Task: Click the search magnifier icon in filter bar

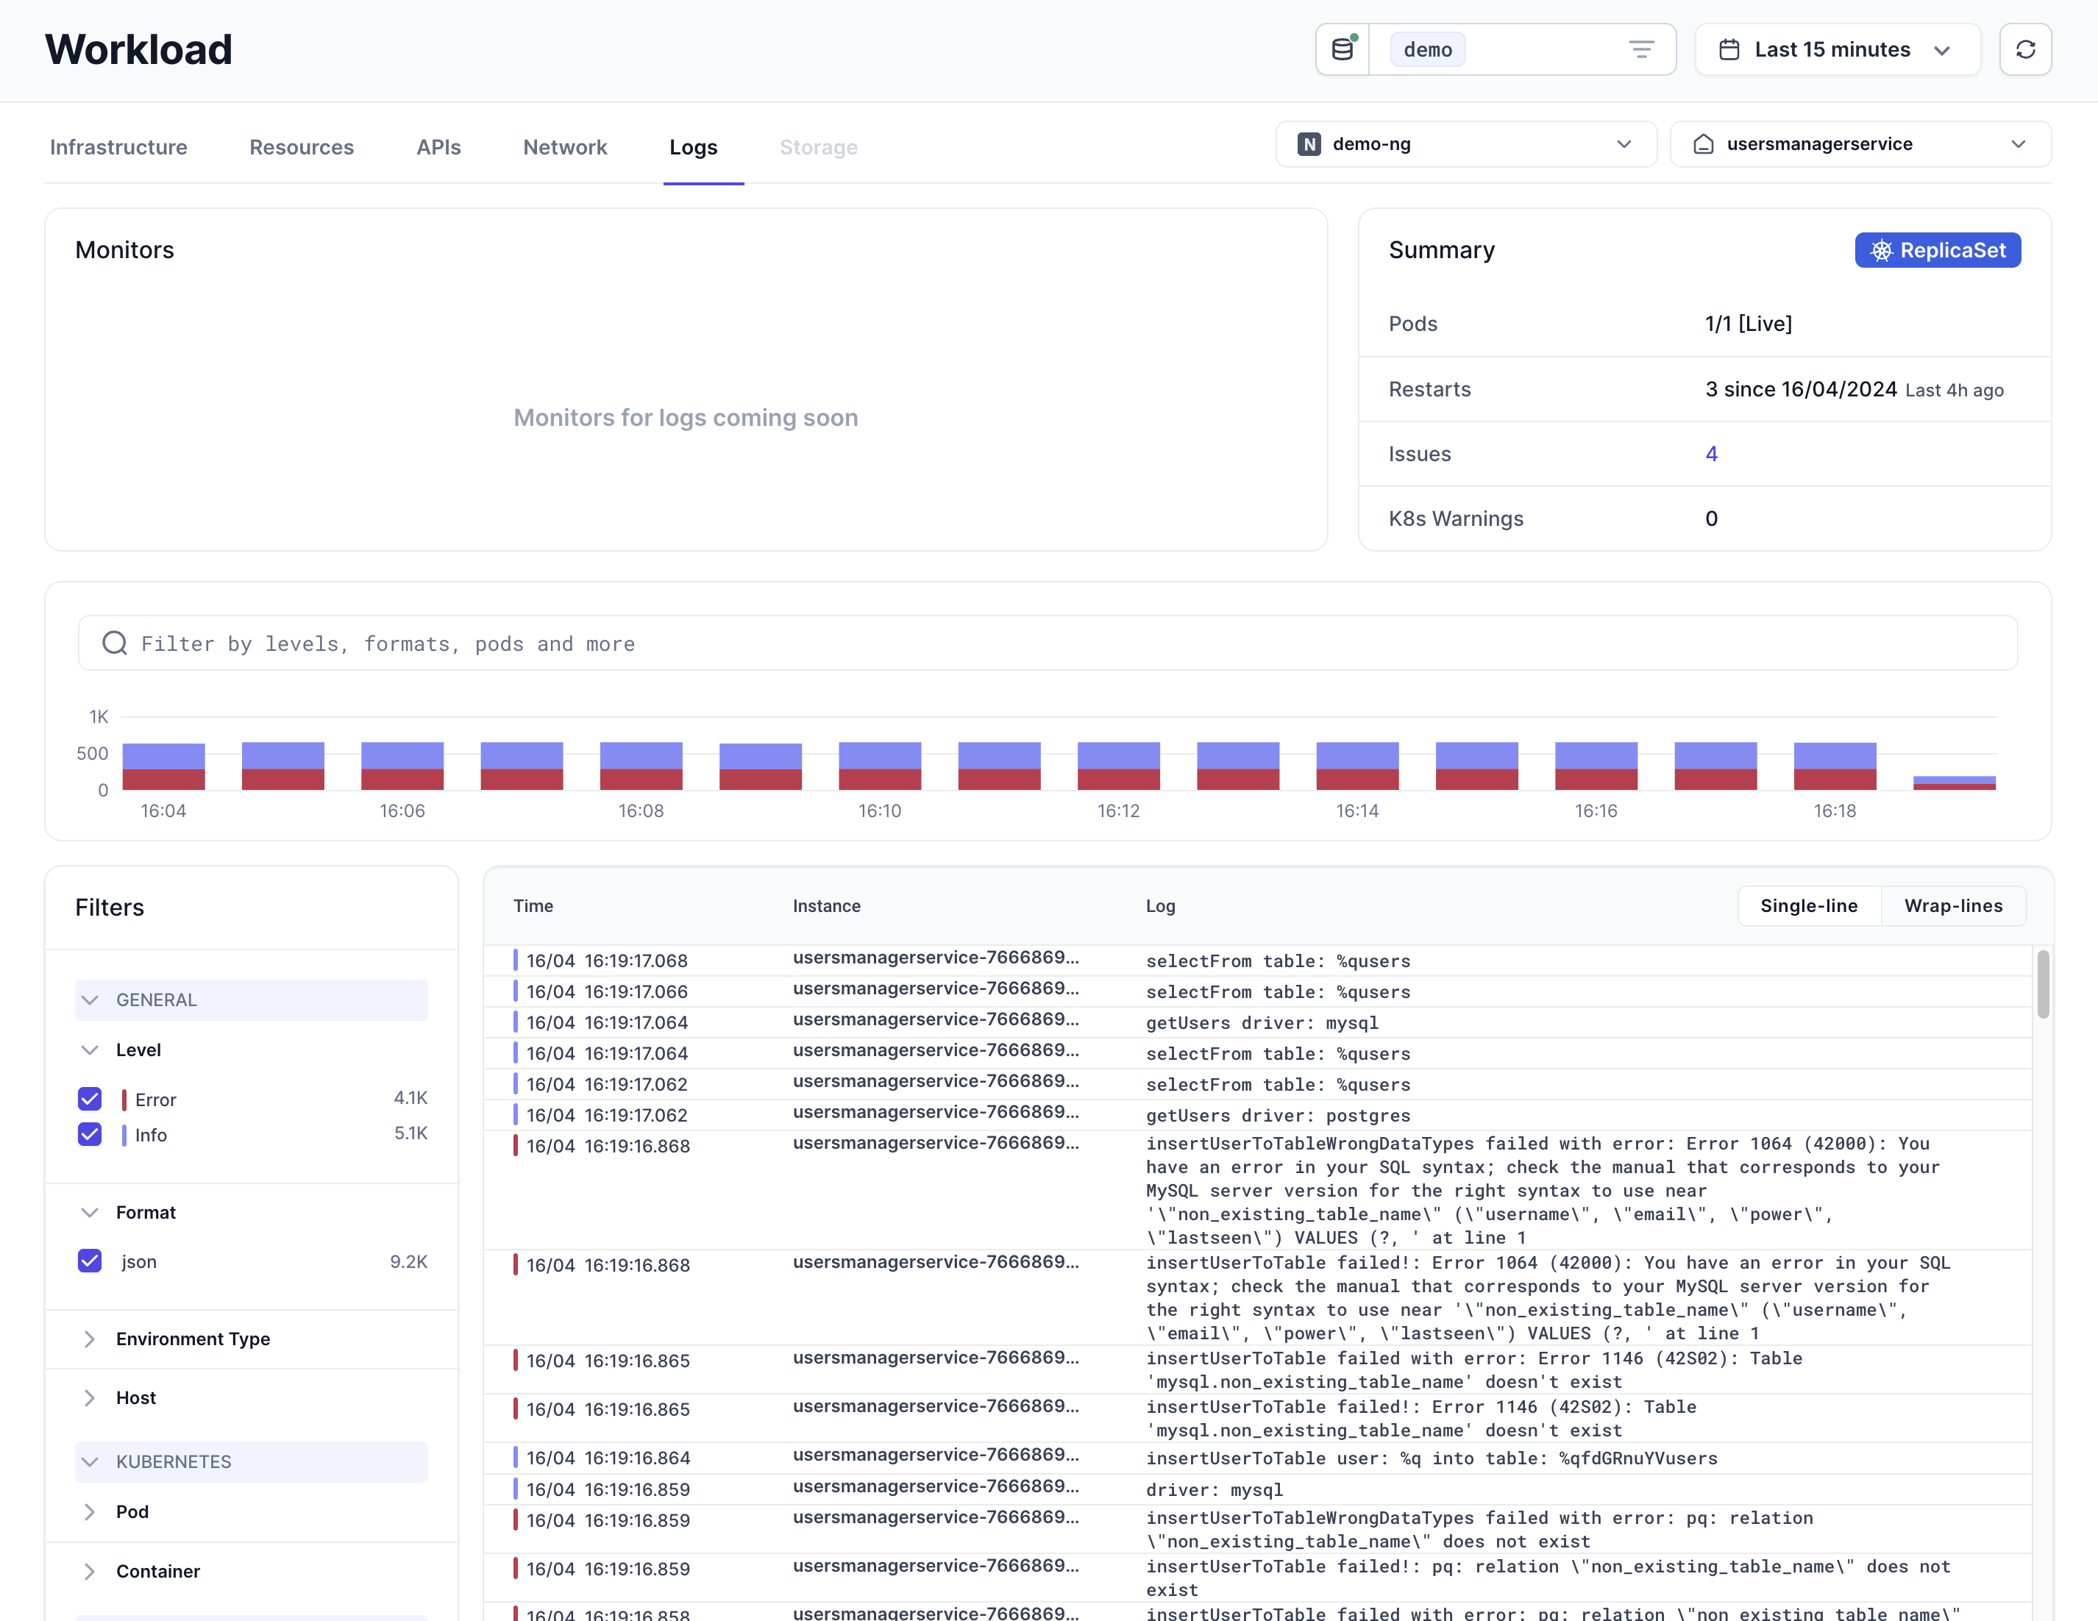Action: coord(115,644)
